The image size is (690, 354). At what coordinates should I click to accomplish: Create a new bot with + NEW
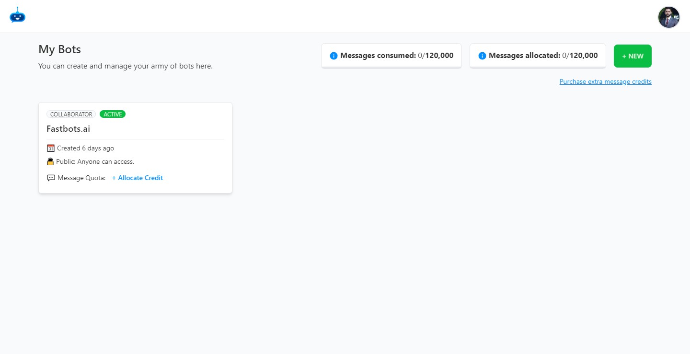click(632, 56)
